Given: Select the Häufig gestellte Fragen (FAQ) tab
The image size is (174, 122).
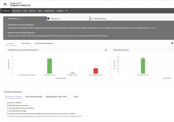Looking at the screenshot, I should [x=56, y=96].
